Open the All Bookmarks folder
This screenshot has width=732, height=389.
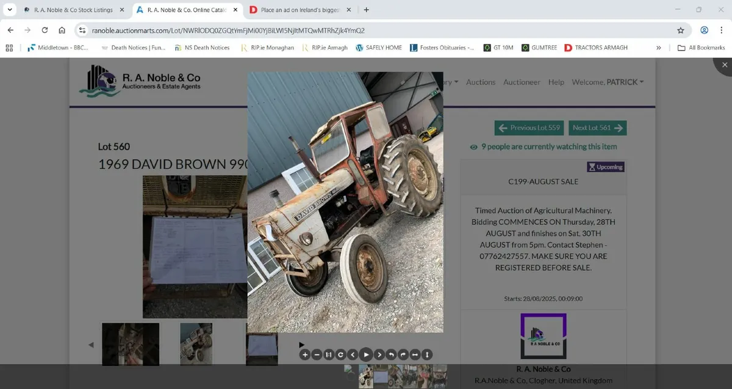(x=701, y=48)
